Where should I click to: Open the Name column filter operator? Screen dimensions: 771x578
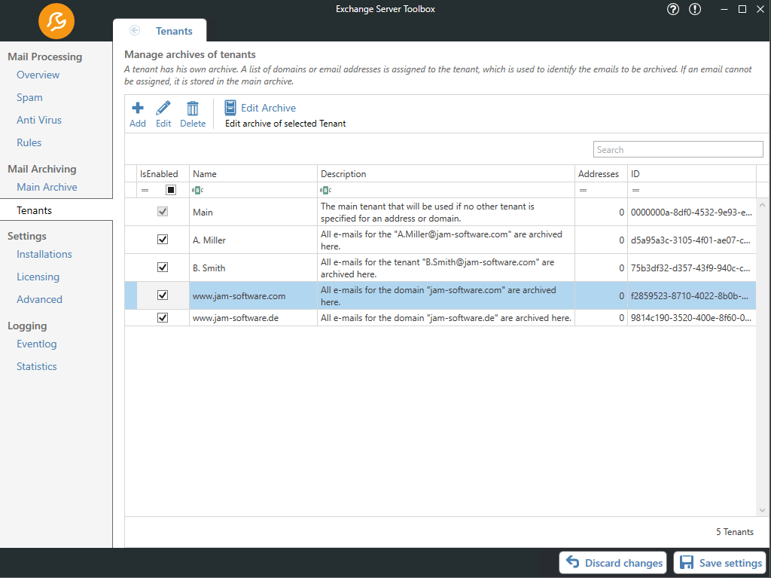pyautogui.click(x=197, y=191)
